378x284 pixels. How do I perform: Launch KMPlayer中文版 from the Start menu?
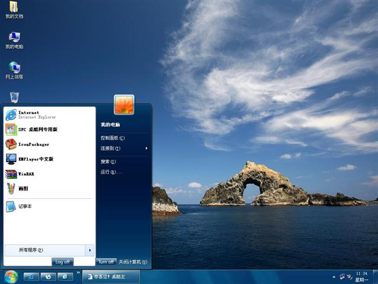coord(34,159)
